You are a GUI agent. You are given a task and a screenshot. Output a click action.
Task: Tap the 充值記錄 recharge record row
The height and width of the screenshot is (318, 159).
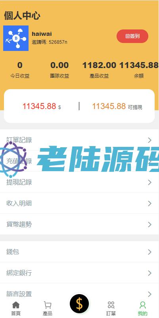pyautogui.click(x=79, y=161)
